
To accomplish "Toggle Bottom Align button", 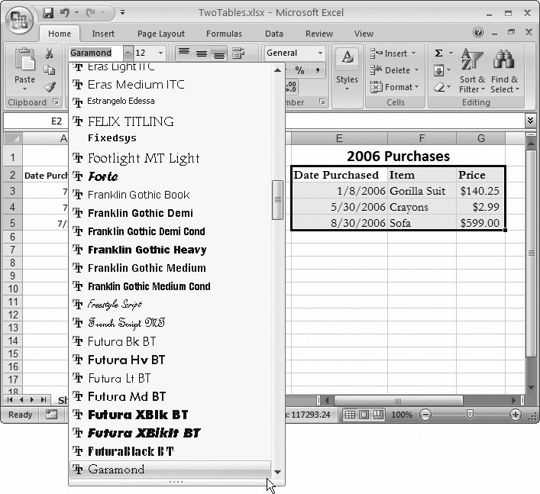I will pos(219,53).
